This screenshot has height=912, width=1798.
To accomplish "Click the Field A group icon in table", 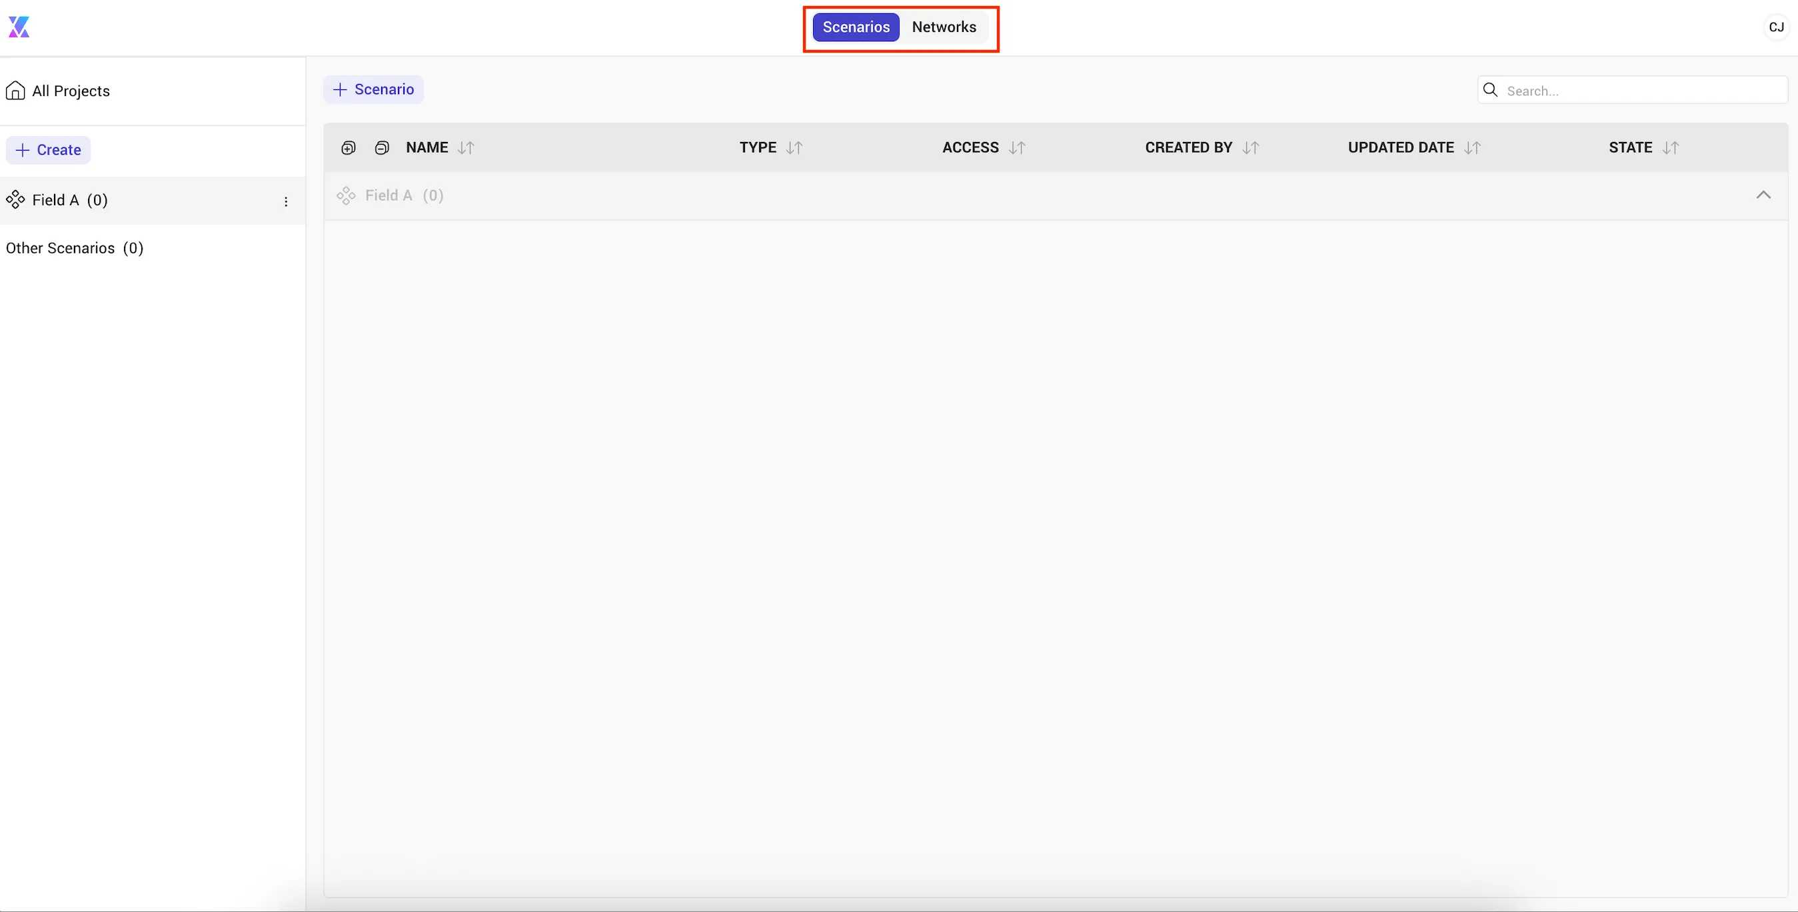I will coord(346,195).
